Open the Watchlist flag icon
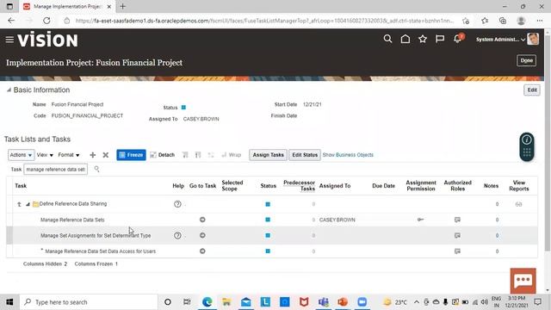551x310 pixels. (440, 39)
